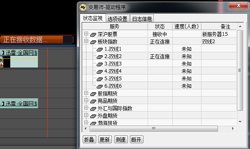Select the 股指期货 label
Screen dimensions: 250x149
107,93
